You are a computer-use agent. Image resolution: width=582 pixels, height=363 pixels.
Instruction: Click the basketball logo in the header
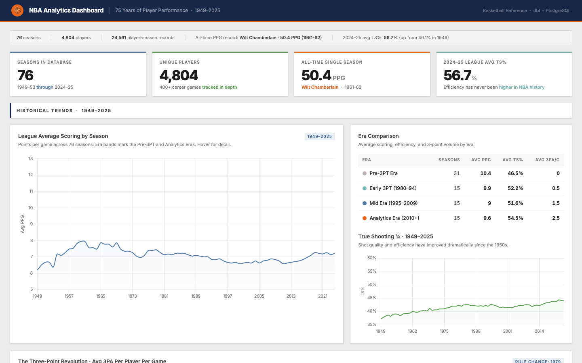[17, 10]
